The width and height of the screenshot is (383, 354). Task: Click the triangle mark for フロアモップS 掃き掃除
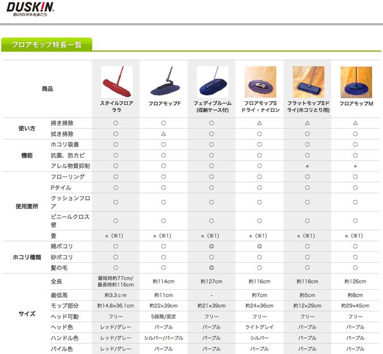(259, 123)
